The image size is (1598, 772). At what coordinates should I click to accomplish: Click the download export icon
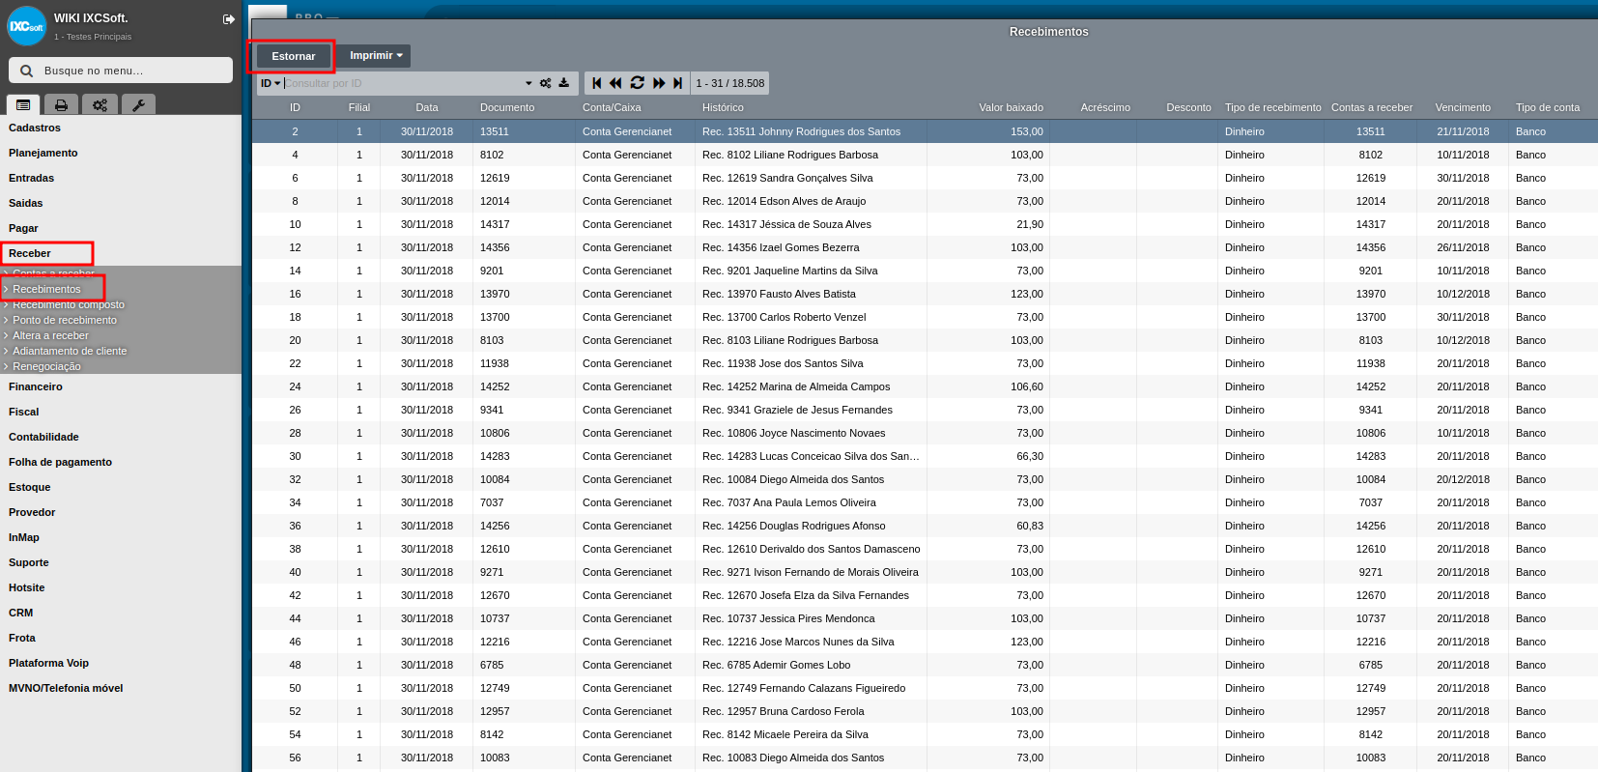[x=564, y=83]
